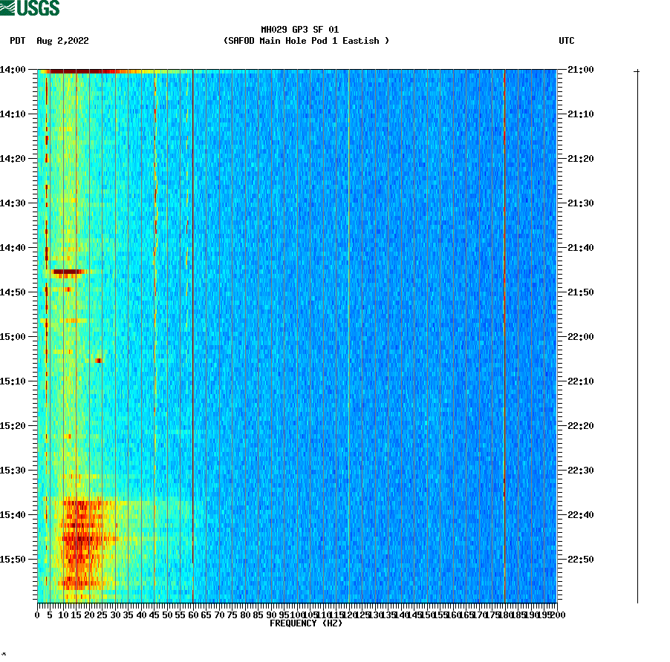Click the vertical line at 60 Hz
The width and height of the screenshot is (670, 662).
192,334
